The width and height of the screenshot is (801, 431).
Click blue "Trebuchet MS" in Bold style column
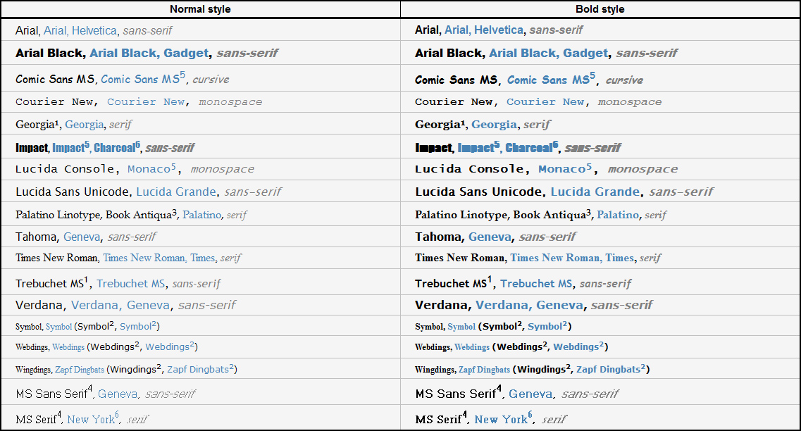click(x=536, y=284)
